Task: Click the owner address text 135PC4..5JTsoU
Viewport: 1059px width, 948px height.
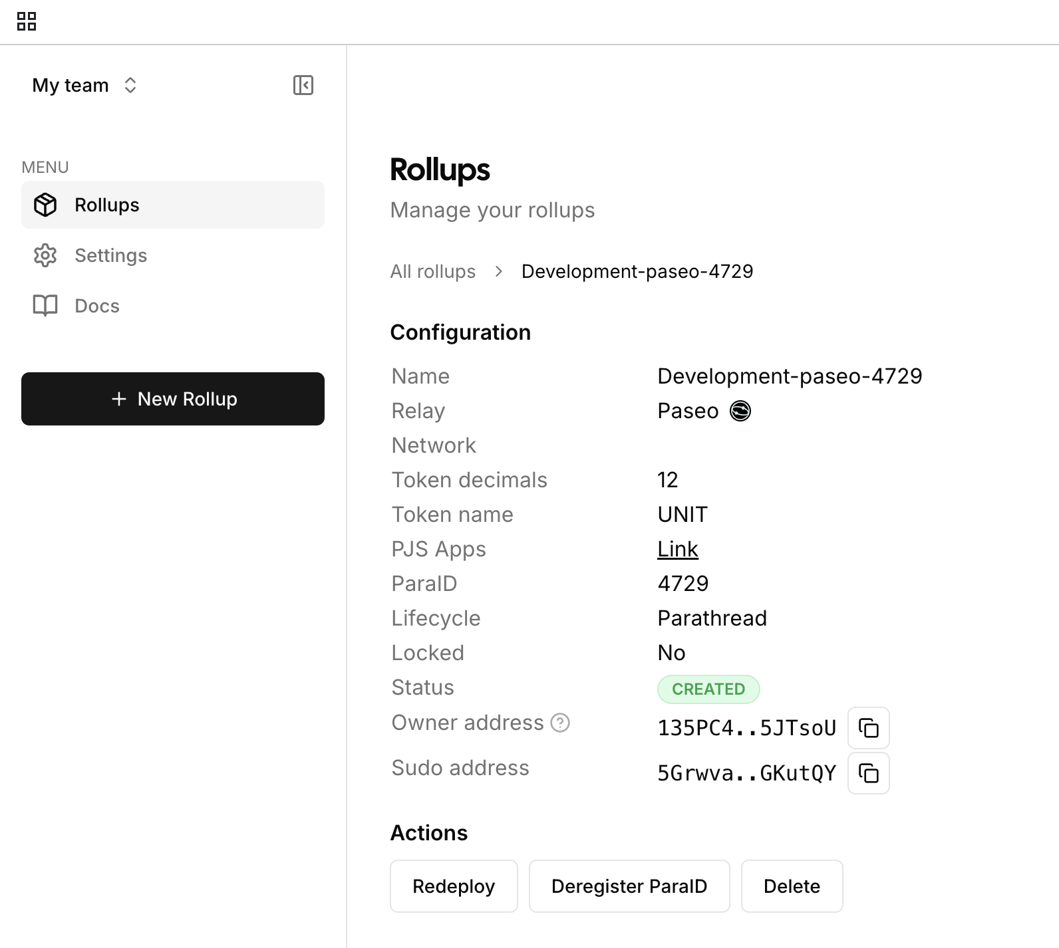Action: pyautogui.click(x=747, y=728)
